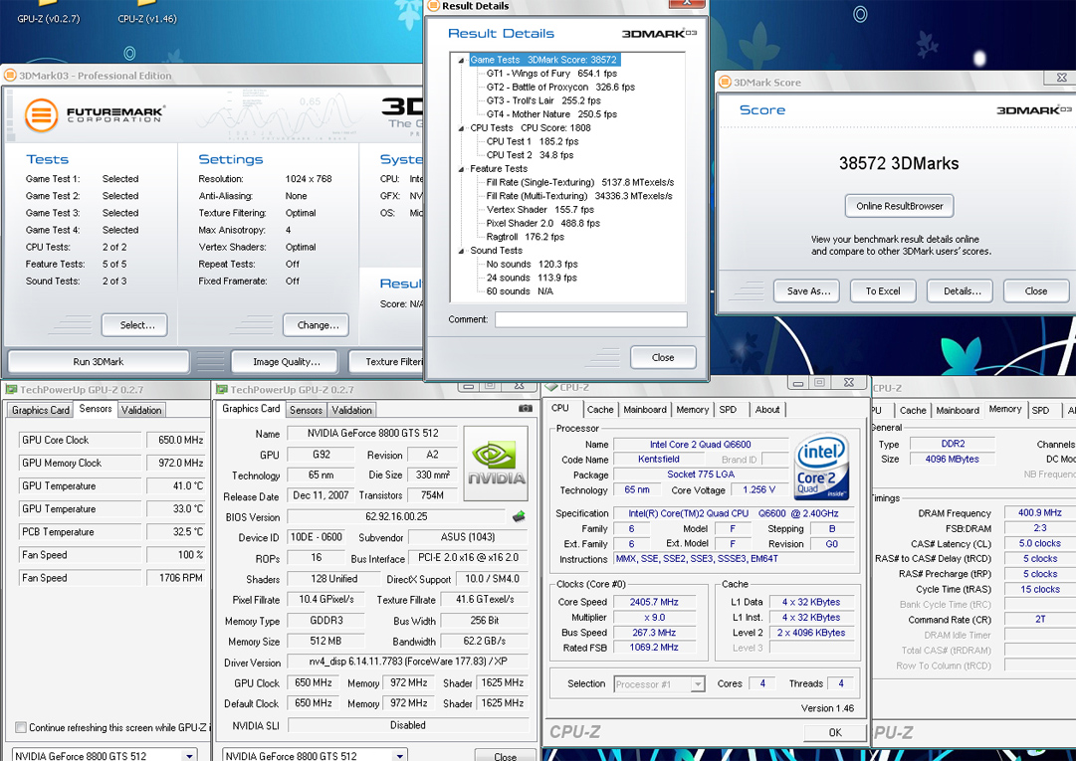Click the GPU Core Clock 650.0 MHz value

pyautogui.click(x=175, y=440)
